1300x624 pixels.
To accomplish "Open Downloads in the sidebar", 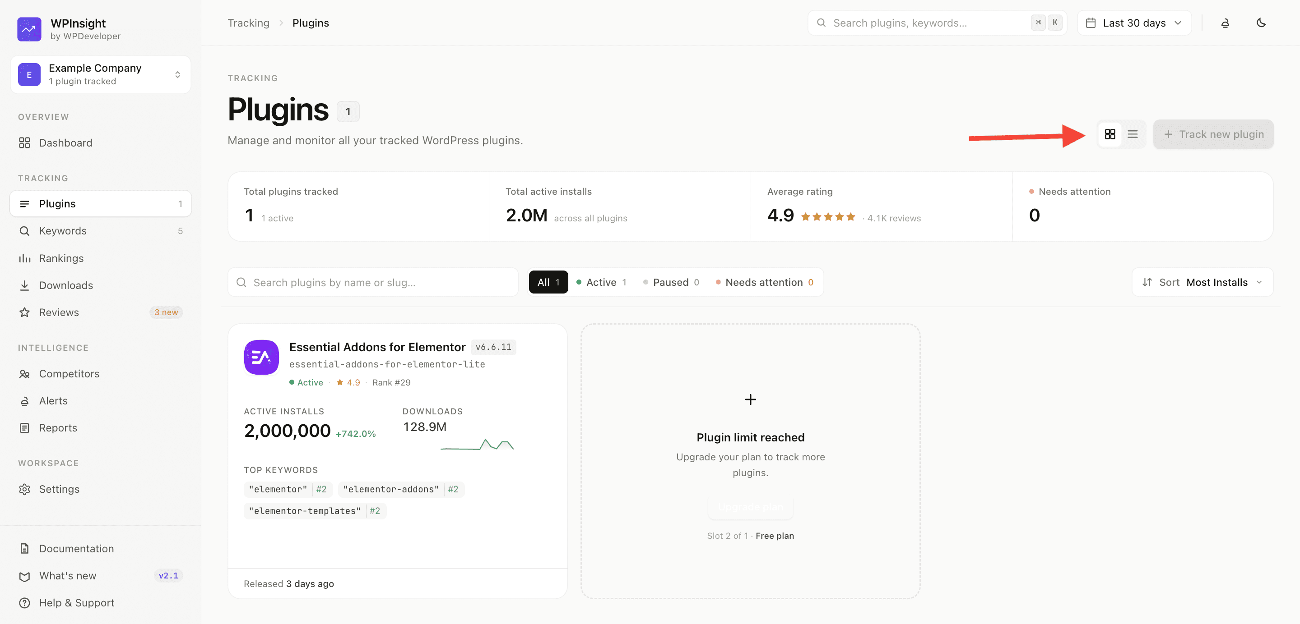I will pos(100,285).
